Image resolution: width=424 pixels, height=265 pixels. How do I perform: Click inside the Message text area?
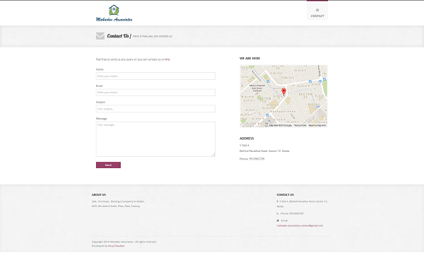pyautogui.click(x=155, y=139)
